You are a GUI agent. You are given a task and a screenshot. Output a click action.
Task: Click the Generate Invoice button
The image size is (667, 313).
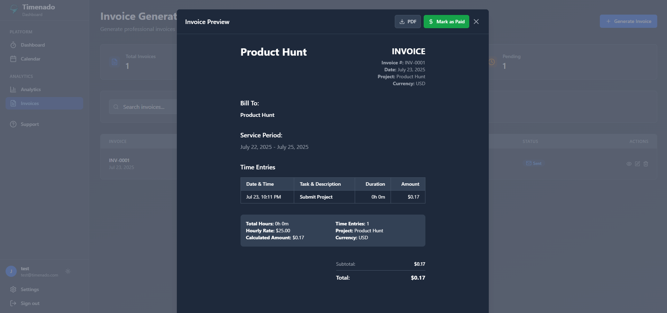click(x=628, y=21)
